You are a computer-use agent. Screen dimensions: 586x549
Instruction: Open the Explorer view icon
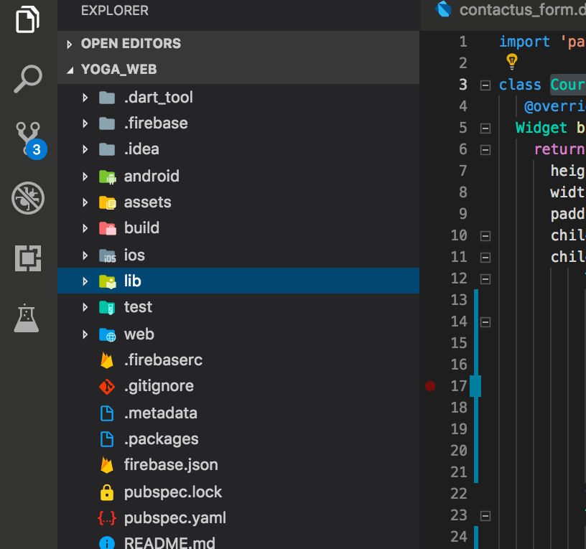tap(28, 19)
